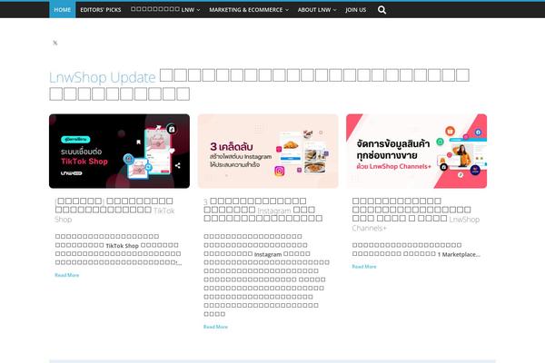
Task: Click the LnwShop Channels+ article title
Action: [x=416, y=214]
